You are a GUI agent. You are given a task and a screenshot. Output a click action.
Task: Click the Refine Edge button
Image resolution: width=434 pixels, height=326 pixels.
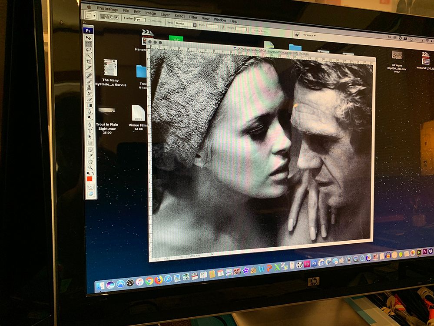(261, 31)
